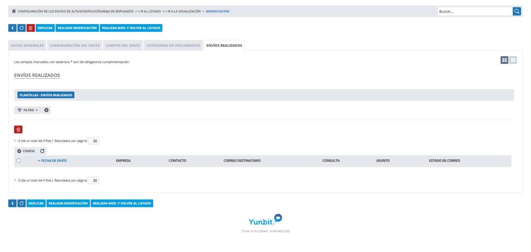The image size is (531, 252).
Task: Click the top reload icon button
Action: click(x=21, y=28)
